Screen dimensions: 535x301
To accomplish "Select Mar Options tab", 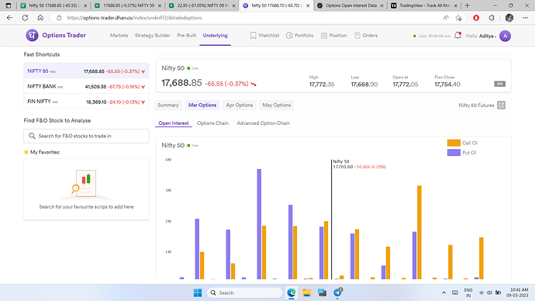I will pyautogui.click(x=202, y=105).
